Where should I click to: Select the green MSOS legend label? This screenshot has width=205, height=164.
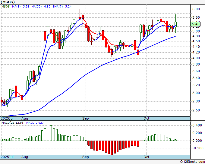coord(5,7)
